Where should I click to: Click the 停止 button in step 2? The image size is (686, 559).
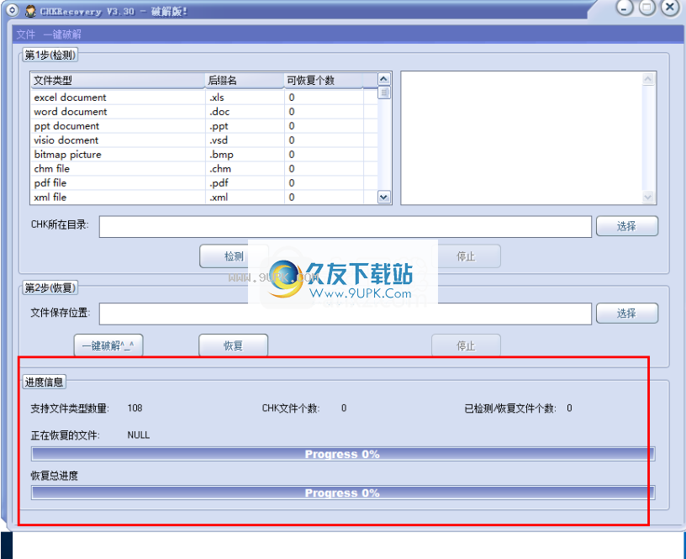pos(466,345)
